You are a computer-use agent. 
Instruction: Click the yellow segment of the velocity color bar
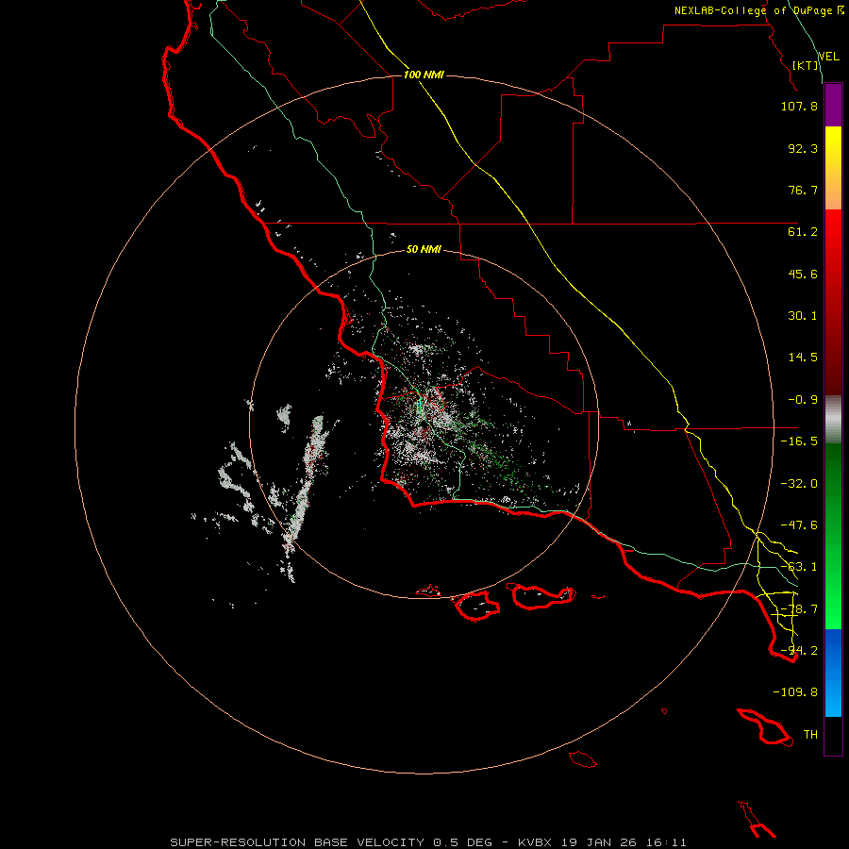tap(833, 168)
